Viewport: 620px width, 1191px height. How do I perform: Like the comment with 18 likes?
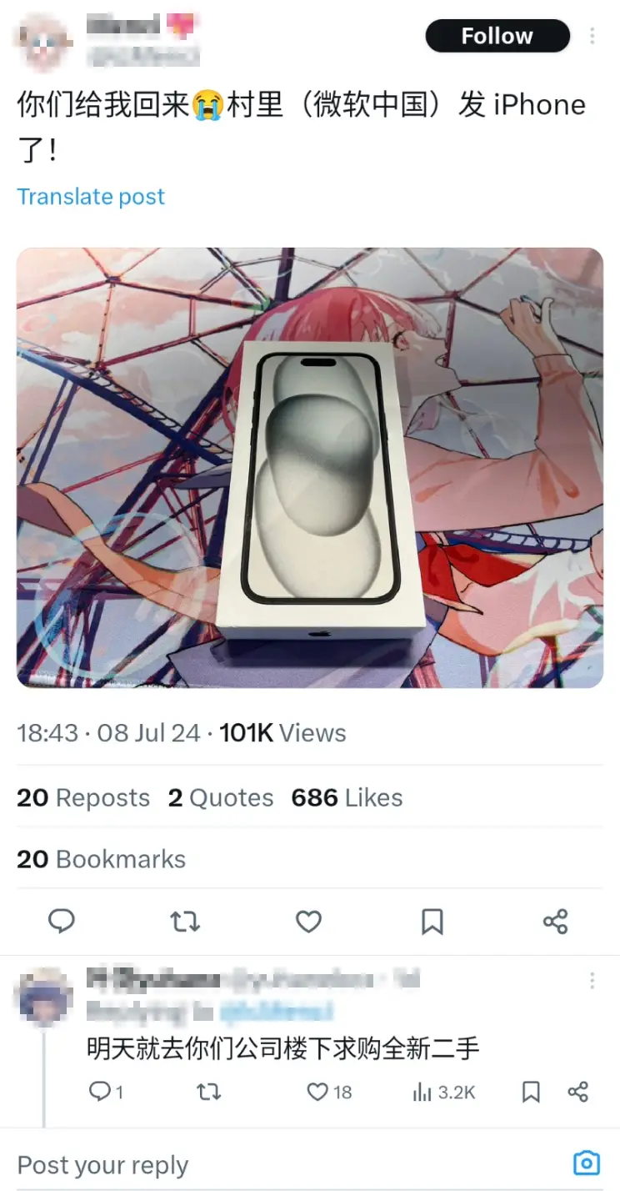pos(318,1091)
